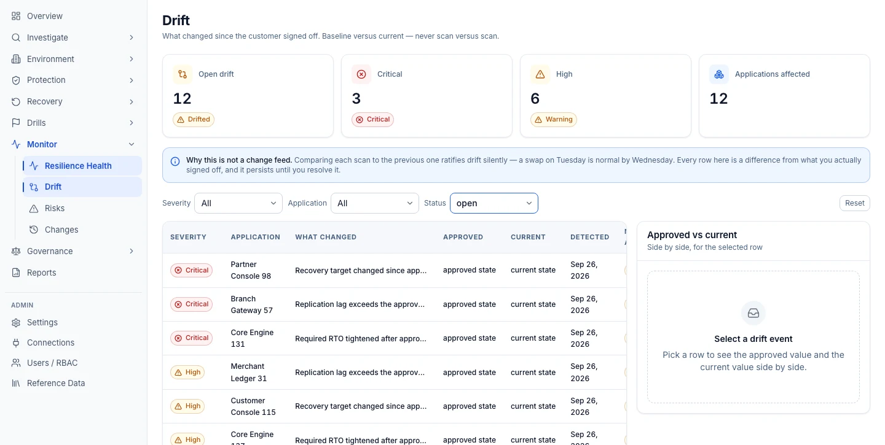Expand the Drills menu chevron
This screenshot has height=445, width=885.
point(132,123)
